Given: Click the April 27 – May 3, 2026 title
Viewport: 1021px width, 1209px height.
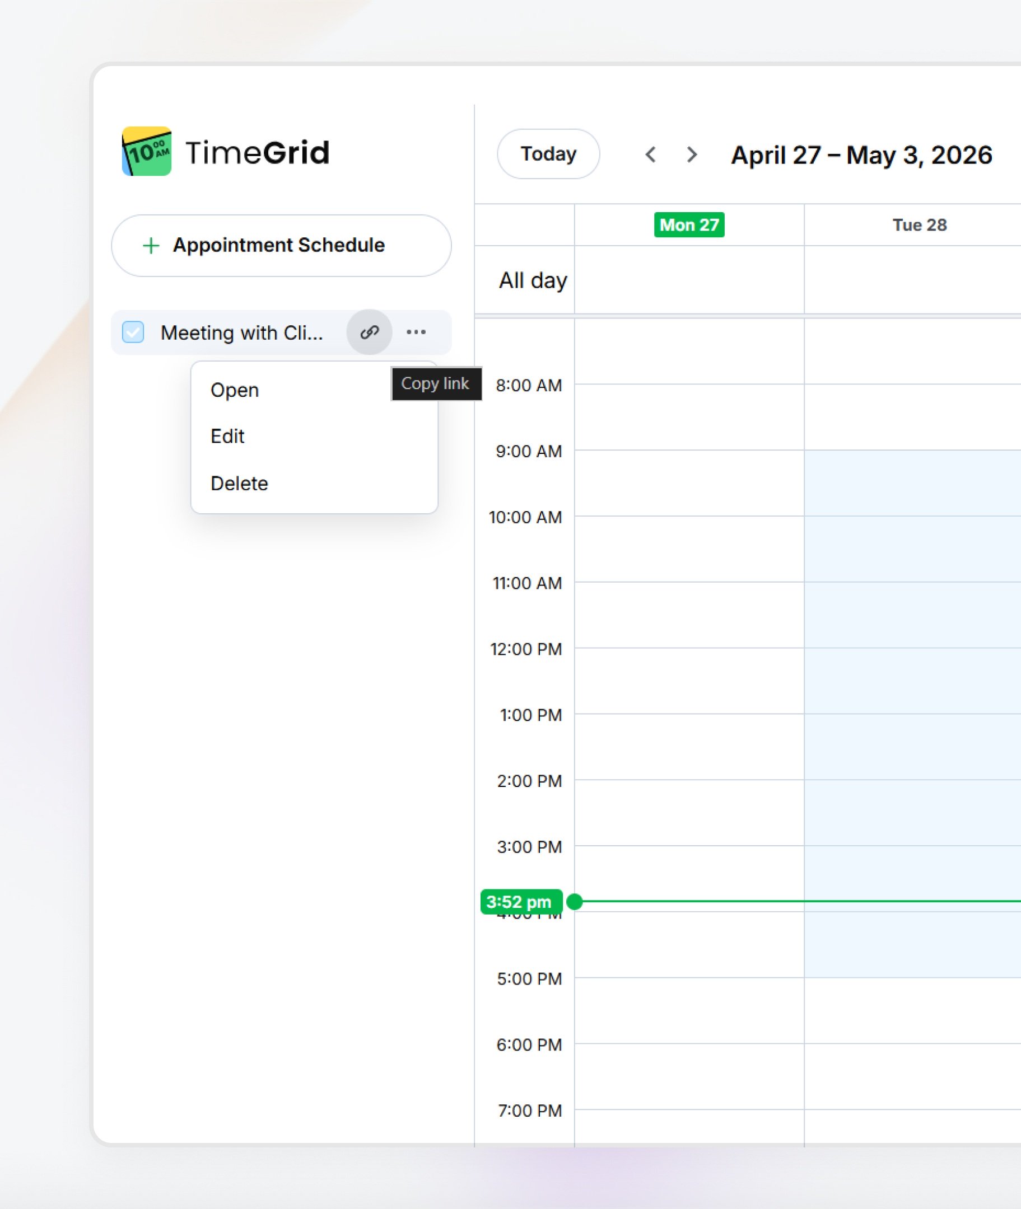Looking at the screenshot, I should 861,154.
